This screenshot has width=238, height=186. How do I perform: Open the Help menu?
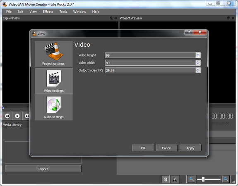point(96,12)
